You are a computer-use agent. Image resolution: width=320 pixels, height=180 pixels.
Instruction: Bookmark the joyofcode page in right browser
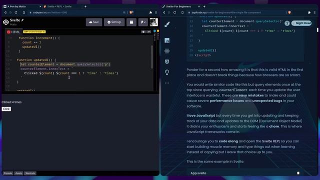coord(182,12)
